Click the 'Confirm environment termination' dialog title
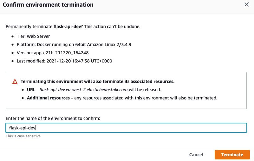The image size is (254, 161). coord(48,5)
